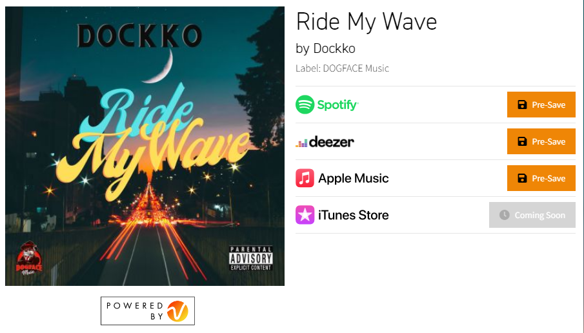The height and width of the screenshot is (333, 584).
Task: Pre-Save the release on Deezer
Action: pos(541,141)
